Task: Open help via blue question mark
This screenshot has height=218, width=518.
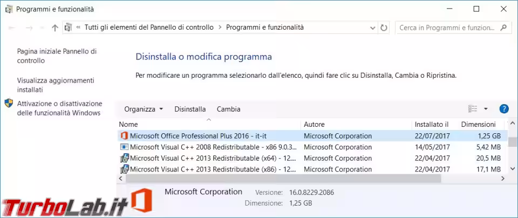Action: click(x=504, y=108)
